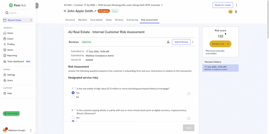269x134 pixels.
Task: Click the Settings gear icon
Action: [5, 75]
